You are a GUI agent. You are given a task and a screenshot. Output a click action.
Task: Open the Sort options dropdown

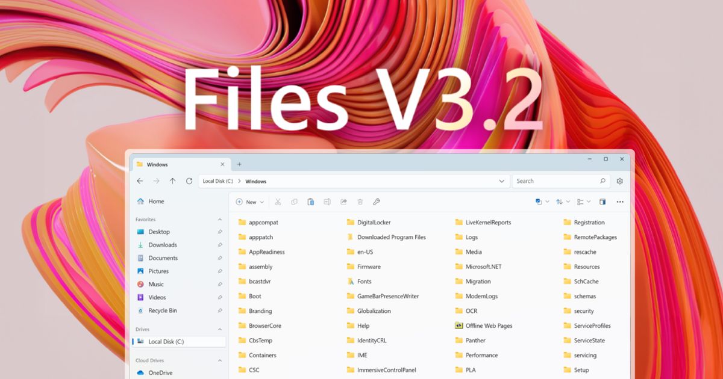coord(563,202)
